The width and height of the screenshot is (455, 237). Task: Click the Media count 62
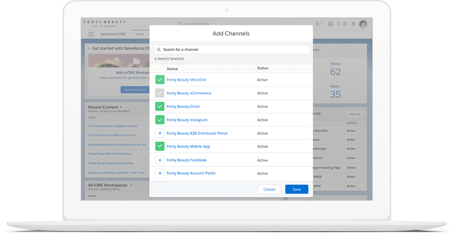(336, 72)
